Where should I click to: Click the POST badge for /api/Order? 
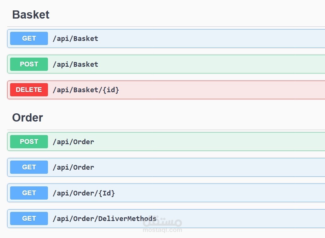[29, 142]
